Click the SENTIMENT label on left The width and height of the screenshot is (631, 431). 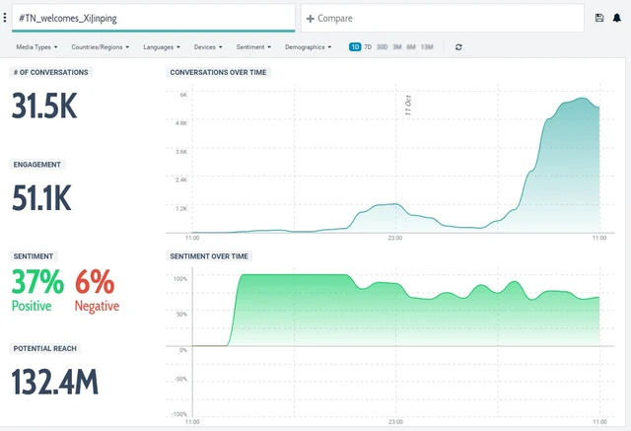pyautogui.click(x=34, y=256)
